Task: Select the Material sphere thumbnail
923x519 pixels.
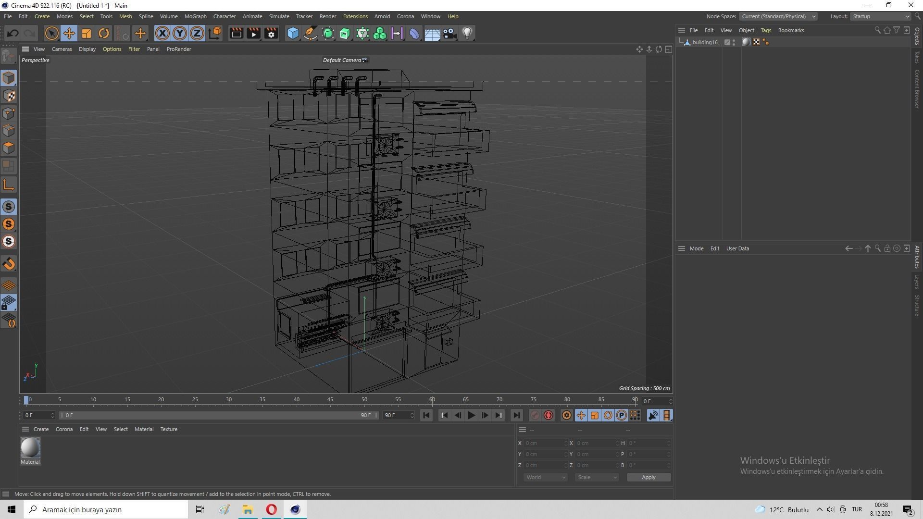Action: [30, 448]
